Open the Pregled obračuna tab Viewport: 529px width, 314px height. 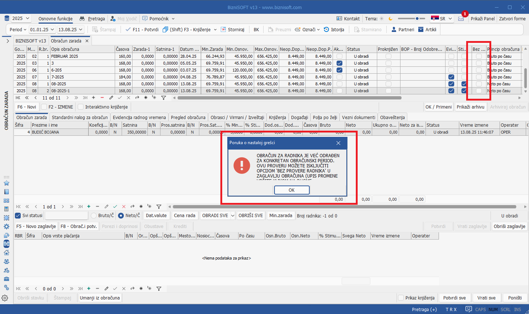pos(188,117)
